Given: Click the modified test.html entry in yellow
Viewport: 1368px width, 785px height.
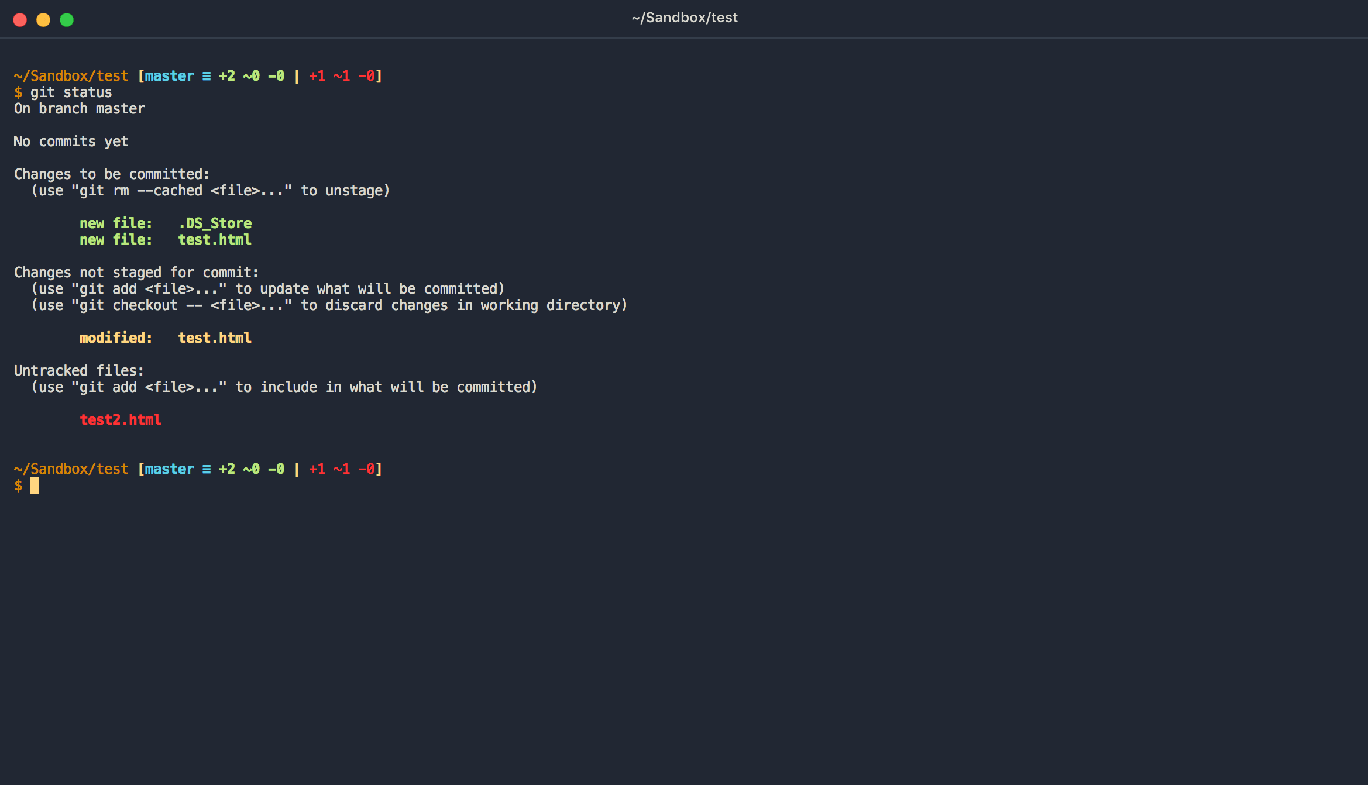Looking at the screenshot, I should click(x=214, y=338).
